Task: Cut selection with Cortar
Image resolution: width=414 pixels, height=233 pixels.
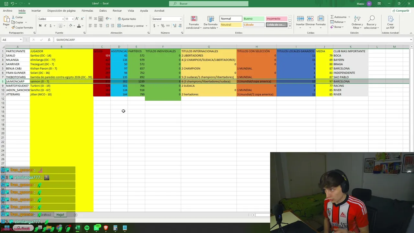Action: (x=17, y=17)
